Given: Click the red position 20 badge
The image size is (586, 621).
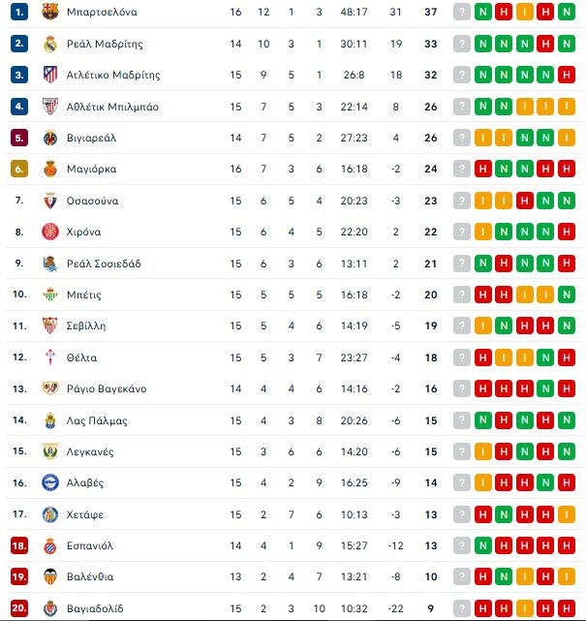Looking at the screenshot, I should click(x=19, y=608).
